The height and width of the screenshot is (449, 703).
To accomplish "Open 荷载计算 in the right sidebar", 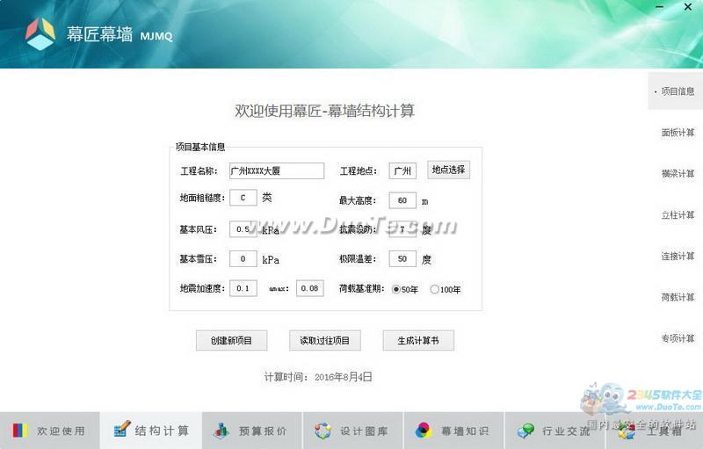I will tap(678, 297).
